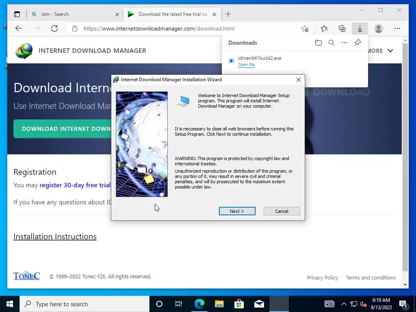Open the Privacy Policy link
Viewport: 416px width, 312px height.
point(322,277)
